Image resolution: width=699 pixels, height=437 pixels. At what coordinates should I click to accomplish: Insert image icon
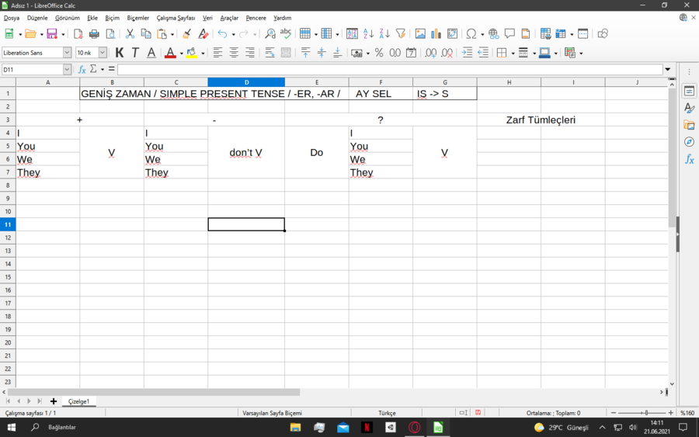coord(420,34)
